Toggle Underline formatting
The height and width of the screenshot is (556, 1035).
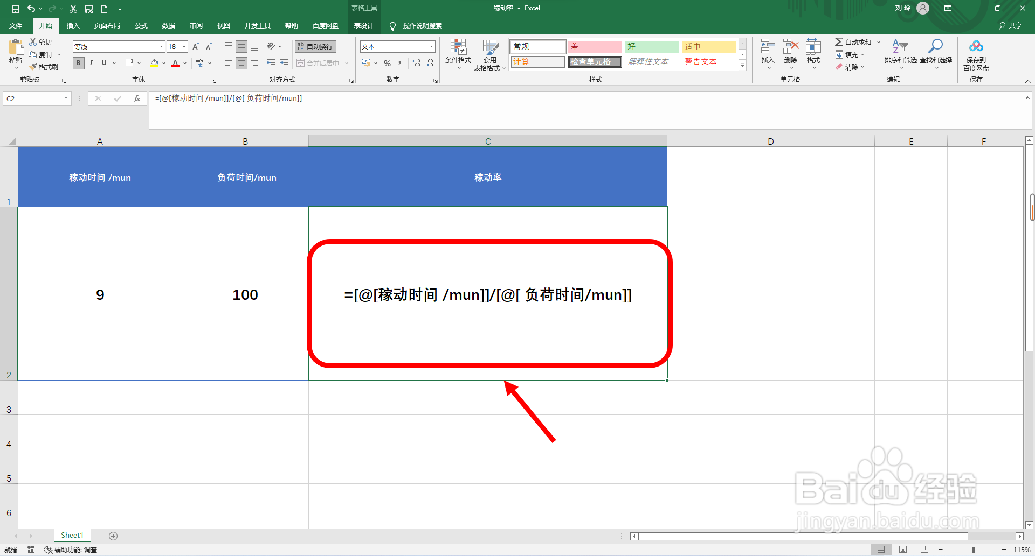click(x=104, y=63)
